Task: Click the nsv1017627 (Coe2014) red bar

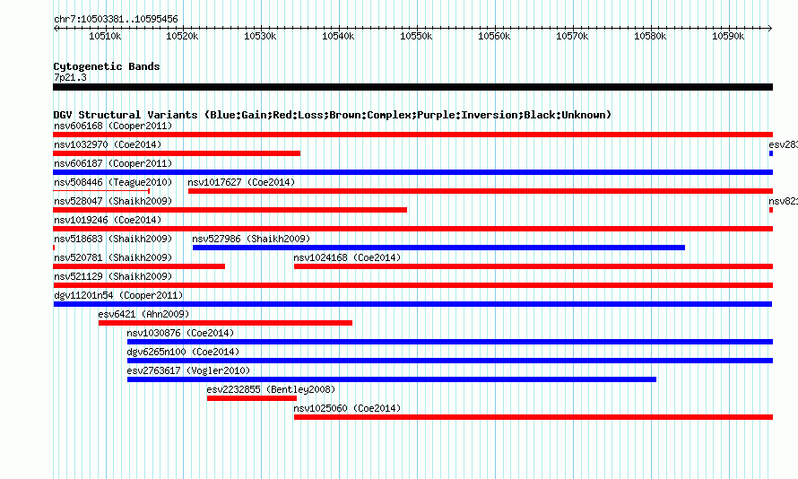Action: [x=481, y=191]
